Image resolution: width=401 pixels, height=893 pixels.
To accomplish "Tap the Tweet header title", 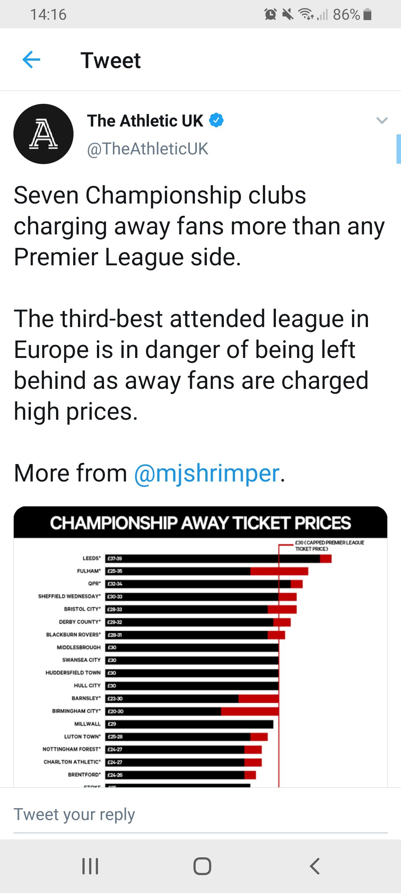I will [111, 60].
